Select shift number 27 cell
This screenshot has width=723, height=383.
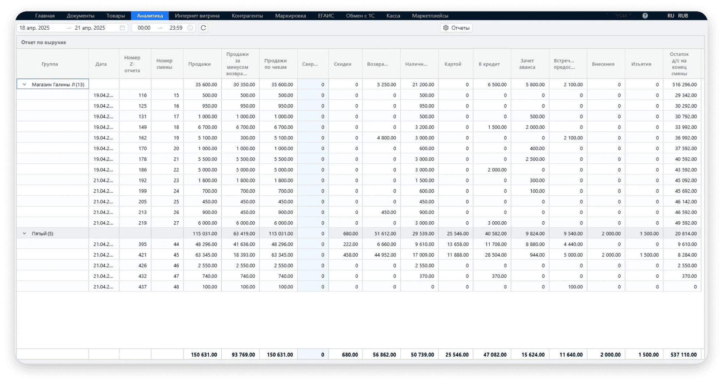[x=167, y=223]
